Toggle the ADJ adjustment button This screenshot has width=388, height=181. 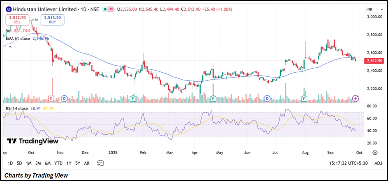379,163
